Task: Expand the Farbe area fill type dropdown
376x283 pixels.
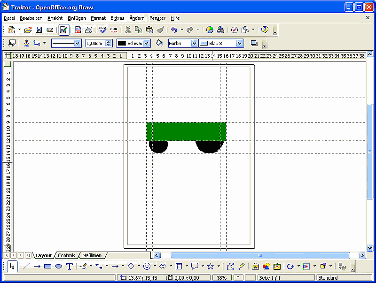Action: point(194,43)
